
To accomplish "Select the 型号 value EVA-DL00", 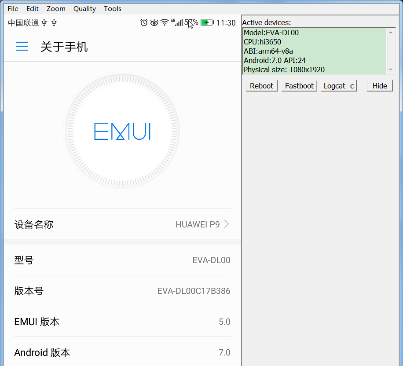I will coord(211,260).
